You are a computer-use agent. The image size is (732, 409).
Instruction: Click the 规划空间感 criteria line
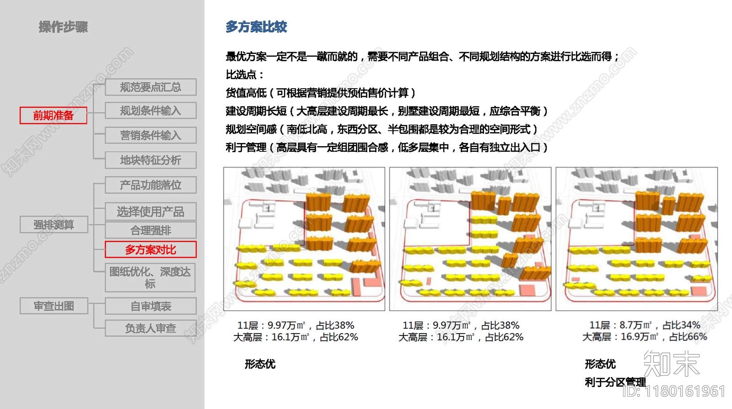pos(382,129)
